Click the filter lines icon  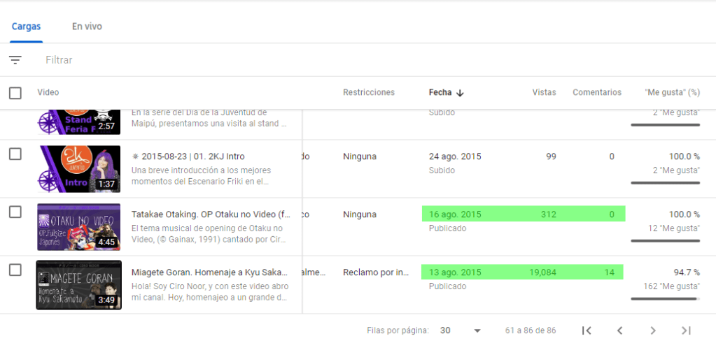pos(15,60)
